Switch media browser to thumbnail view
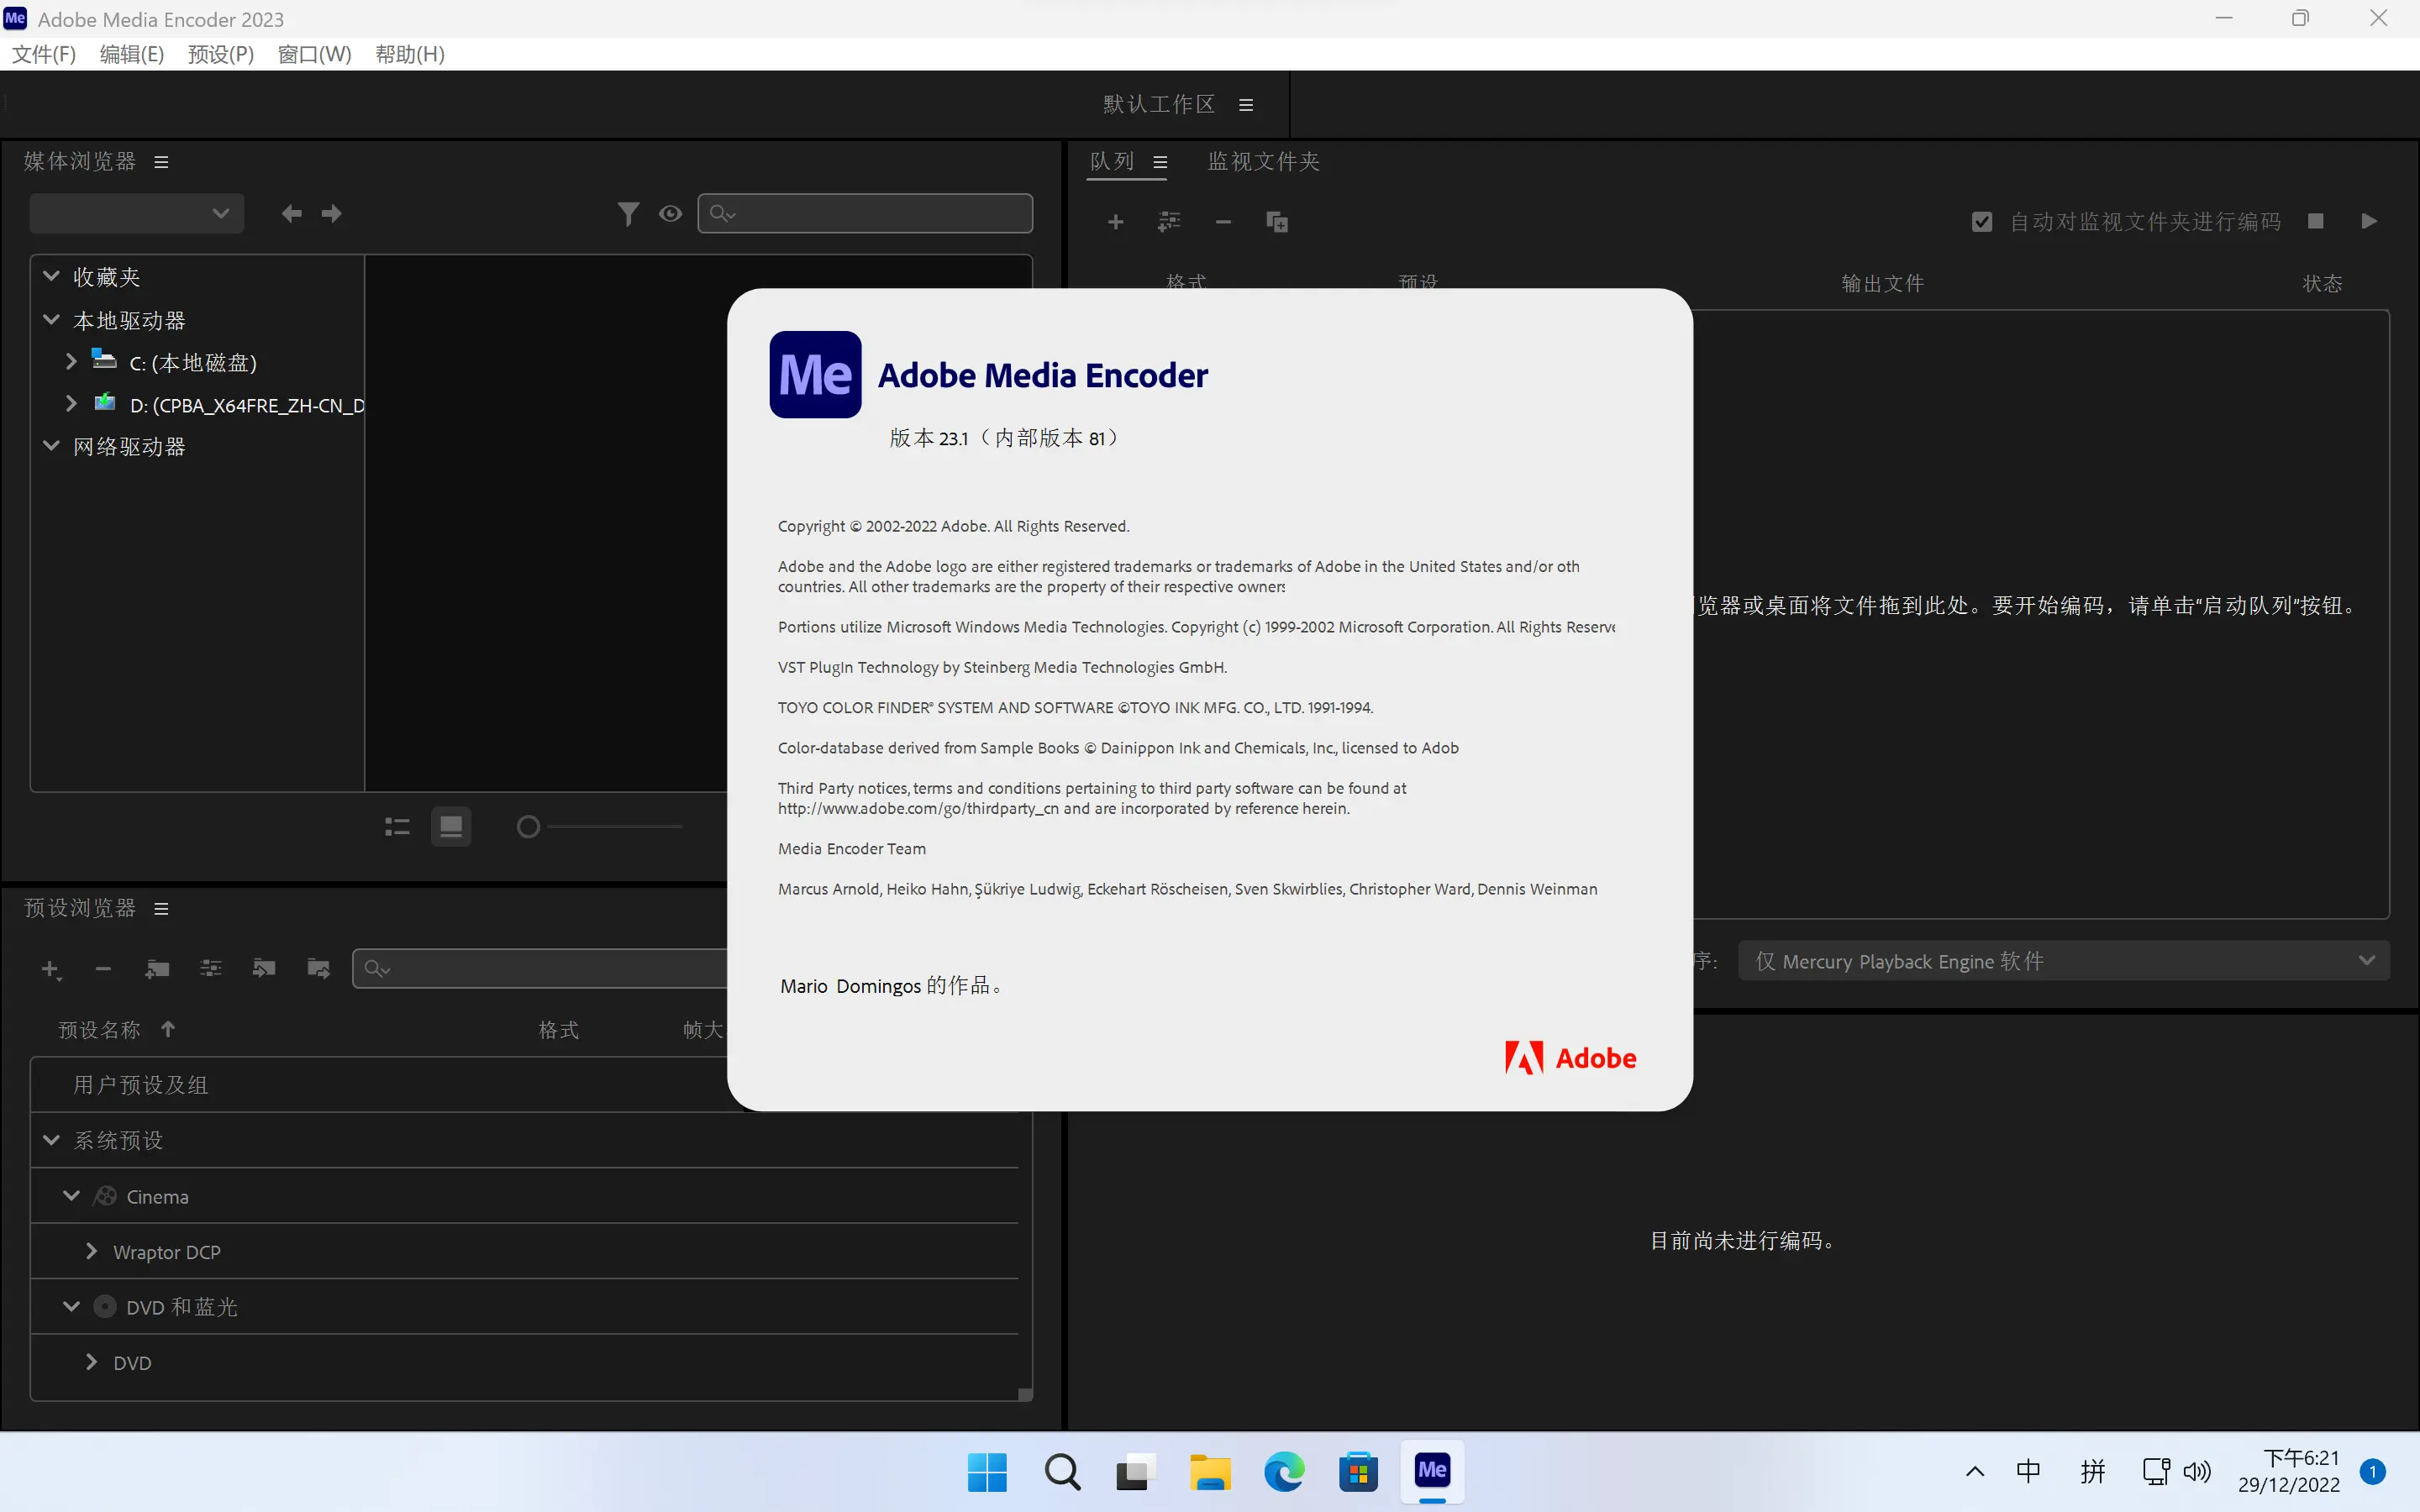Screen dimensions: 2420x1512 (451, 826)
